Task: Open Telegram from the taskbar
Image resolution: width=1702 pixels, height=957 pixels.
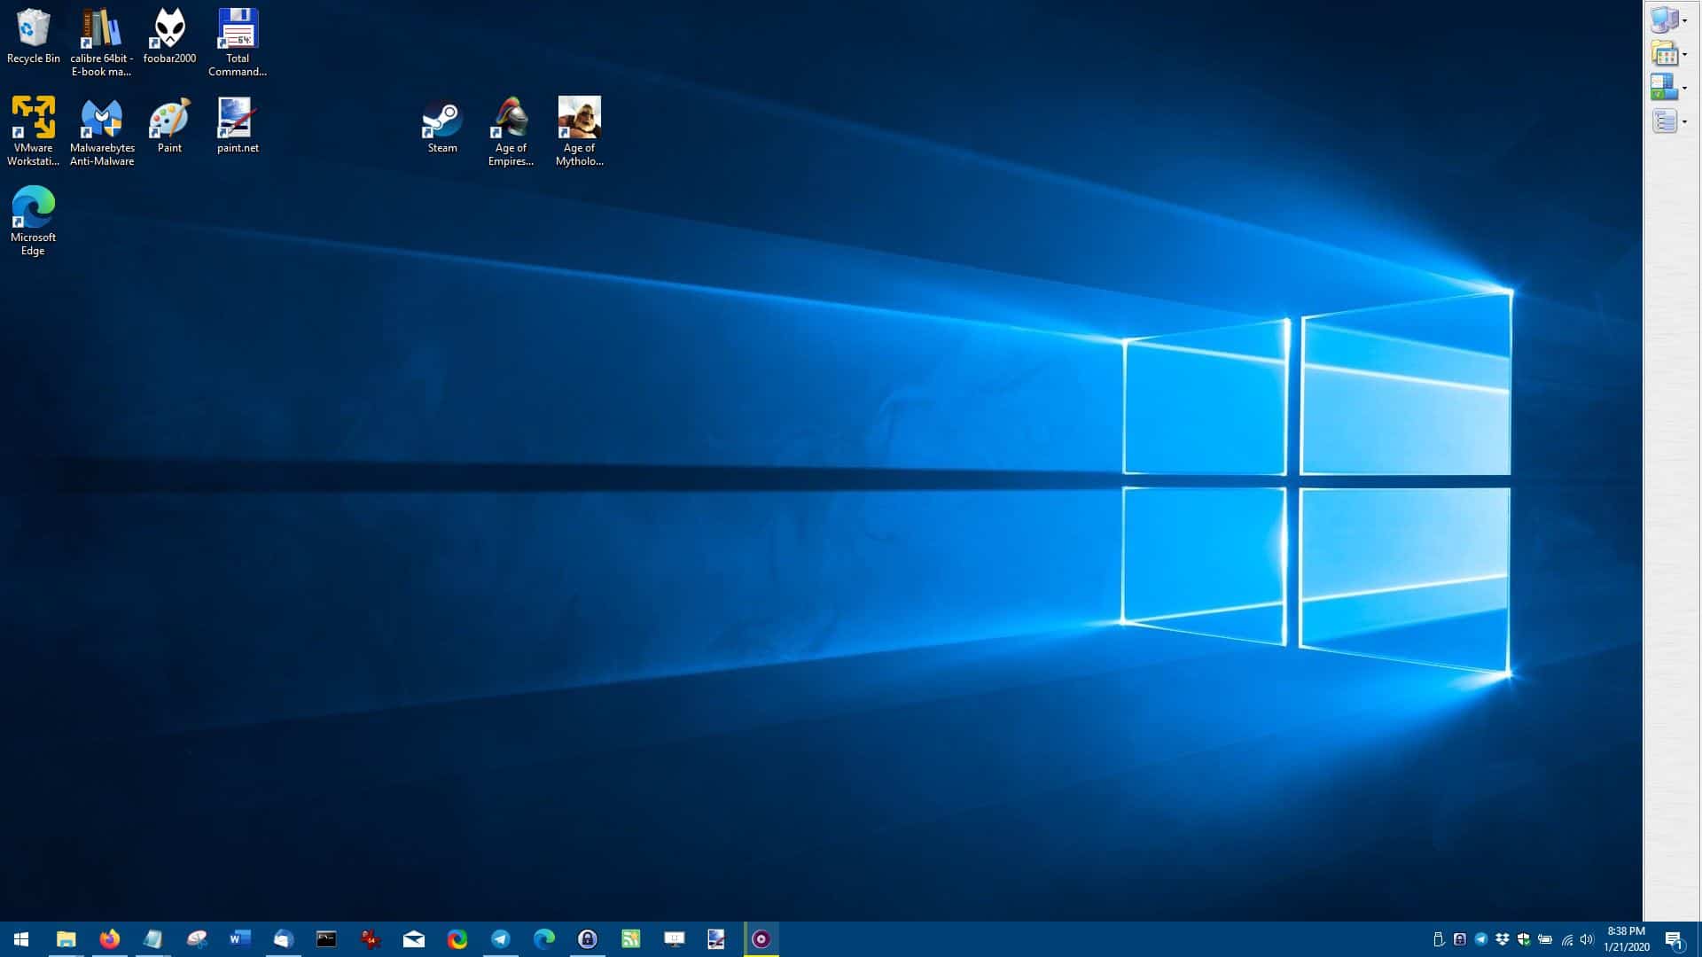Action: (x=500, y=939)
